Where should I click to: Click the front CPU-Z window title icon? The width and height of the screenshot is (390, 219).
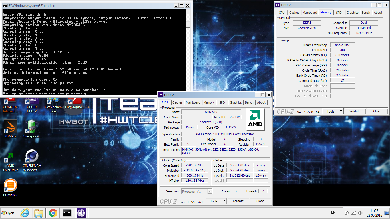[x=161, y=95]
